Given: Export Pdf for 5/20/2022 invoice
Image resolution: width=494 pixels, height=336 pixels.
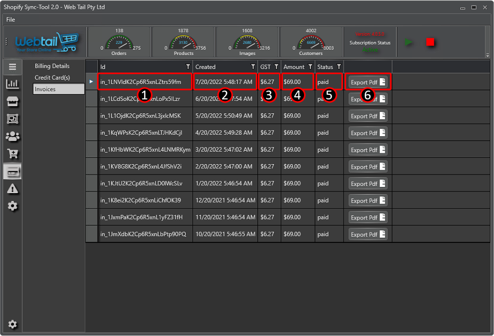Looking at the screenshot, I should tap(367, 116).
